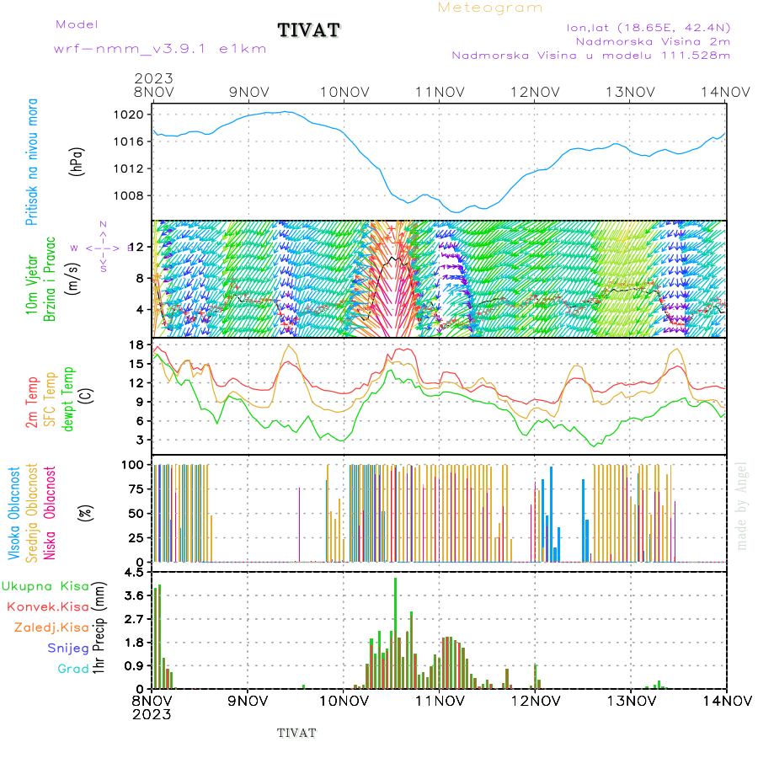Click the 10m Vjetar axis title

[32, 285]
